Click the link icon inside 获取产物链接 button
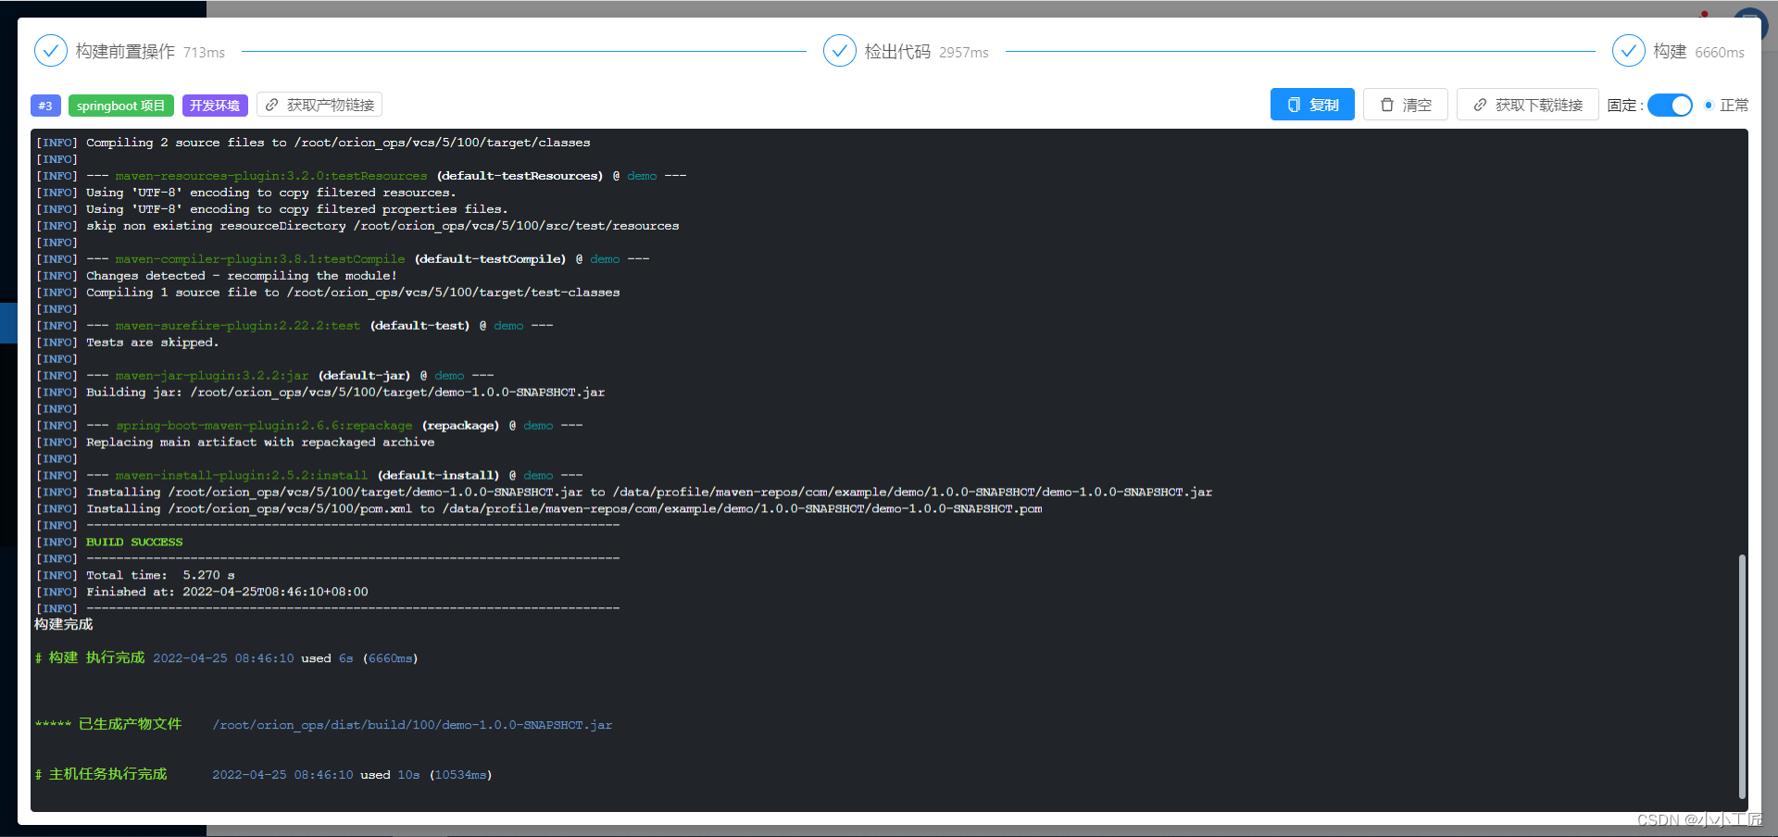 pyautogui.click(x=269, y=104)
